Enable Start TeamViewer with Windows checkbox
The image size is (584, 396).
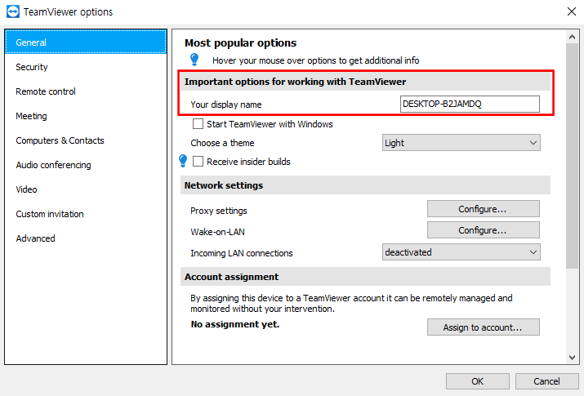pyautogui.click(x=198, y=124)
